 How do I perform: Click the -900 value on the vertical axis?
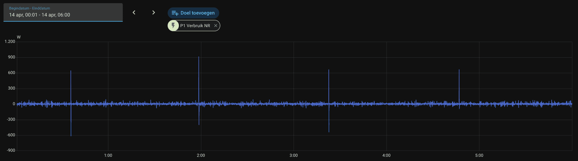click(x=11, y=151)
